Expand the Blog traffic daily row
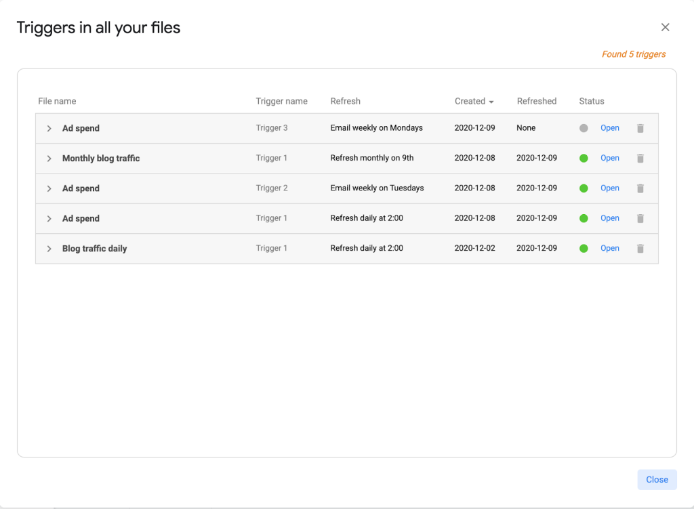This screenshot has width=694, height=509. [49, 249]
